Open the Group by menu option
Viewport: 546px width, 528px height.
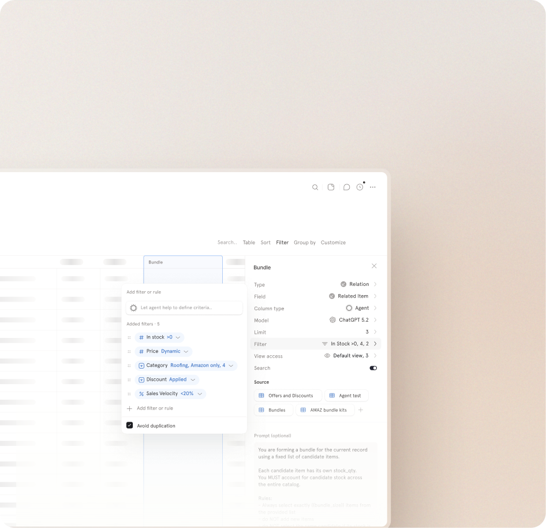click(x=305, y=243)
